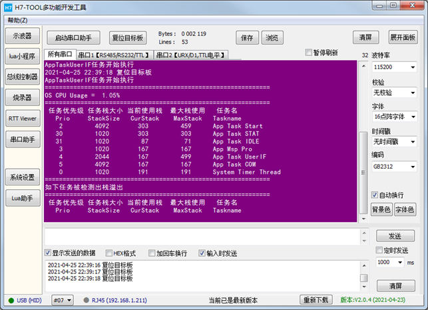Click the RJ45 (192.168.1.211) status text
This screenshot has width=428, height=310.
pos(119,301)
